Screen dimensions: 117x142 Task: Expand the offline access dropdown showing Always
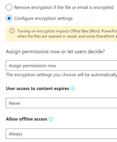61,134
